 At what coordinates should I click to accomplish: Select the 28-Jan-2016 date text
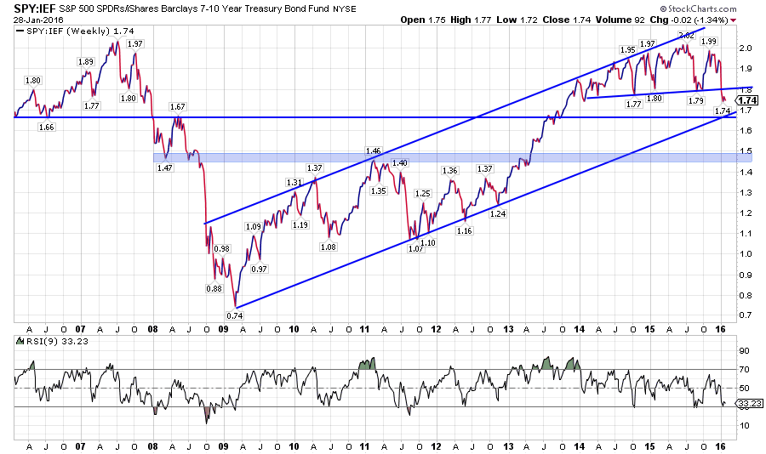[x=38, y=20]
